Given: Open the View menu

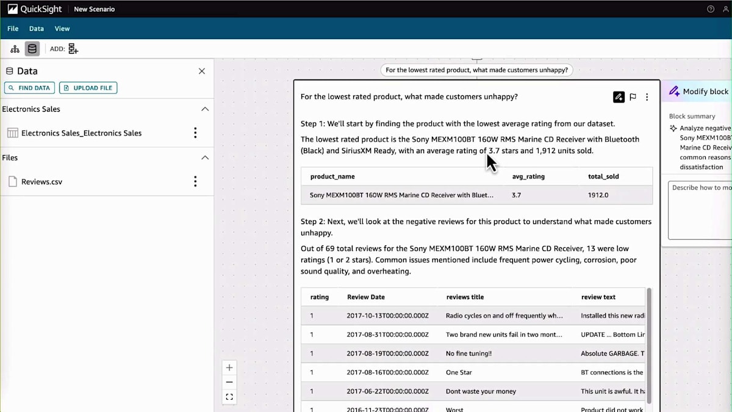Looking at the screenshot, I should pos(62,29).
